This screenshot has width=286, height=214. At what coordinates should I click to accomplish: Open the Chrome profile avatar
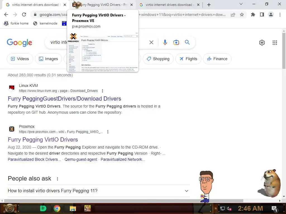tap(271, 14)
